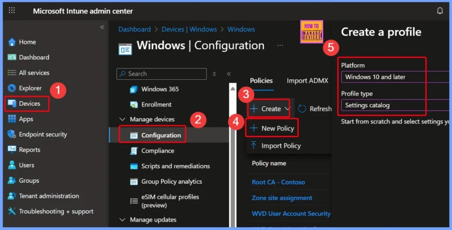Choose Import Policy from menu

275,146
